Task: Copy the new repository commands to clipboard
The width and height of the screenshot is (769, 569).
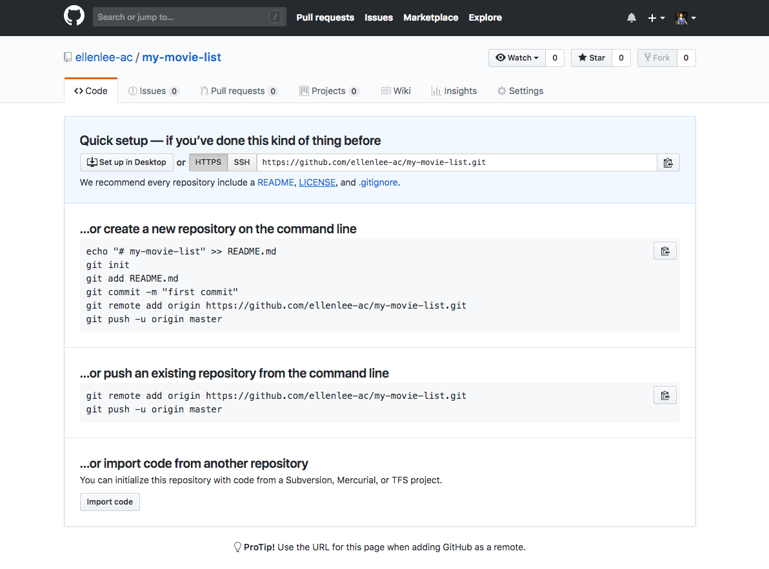Action: click(665, 251)
